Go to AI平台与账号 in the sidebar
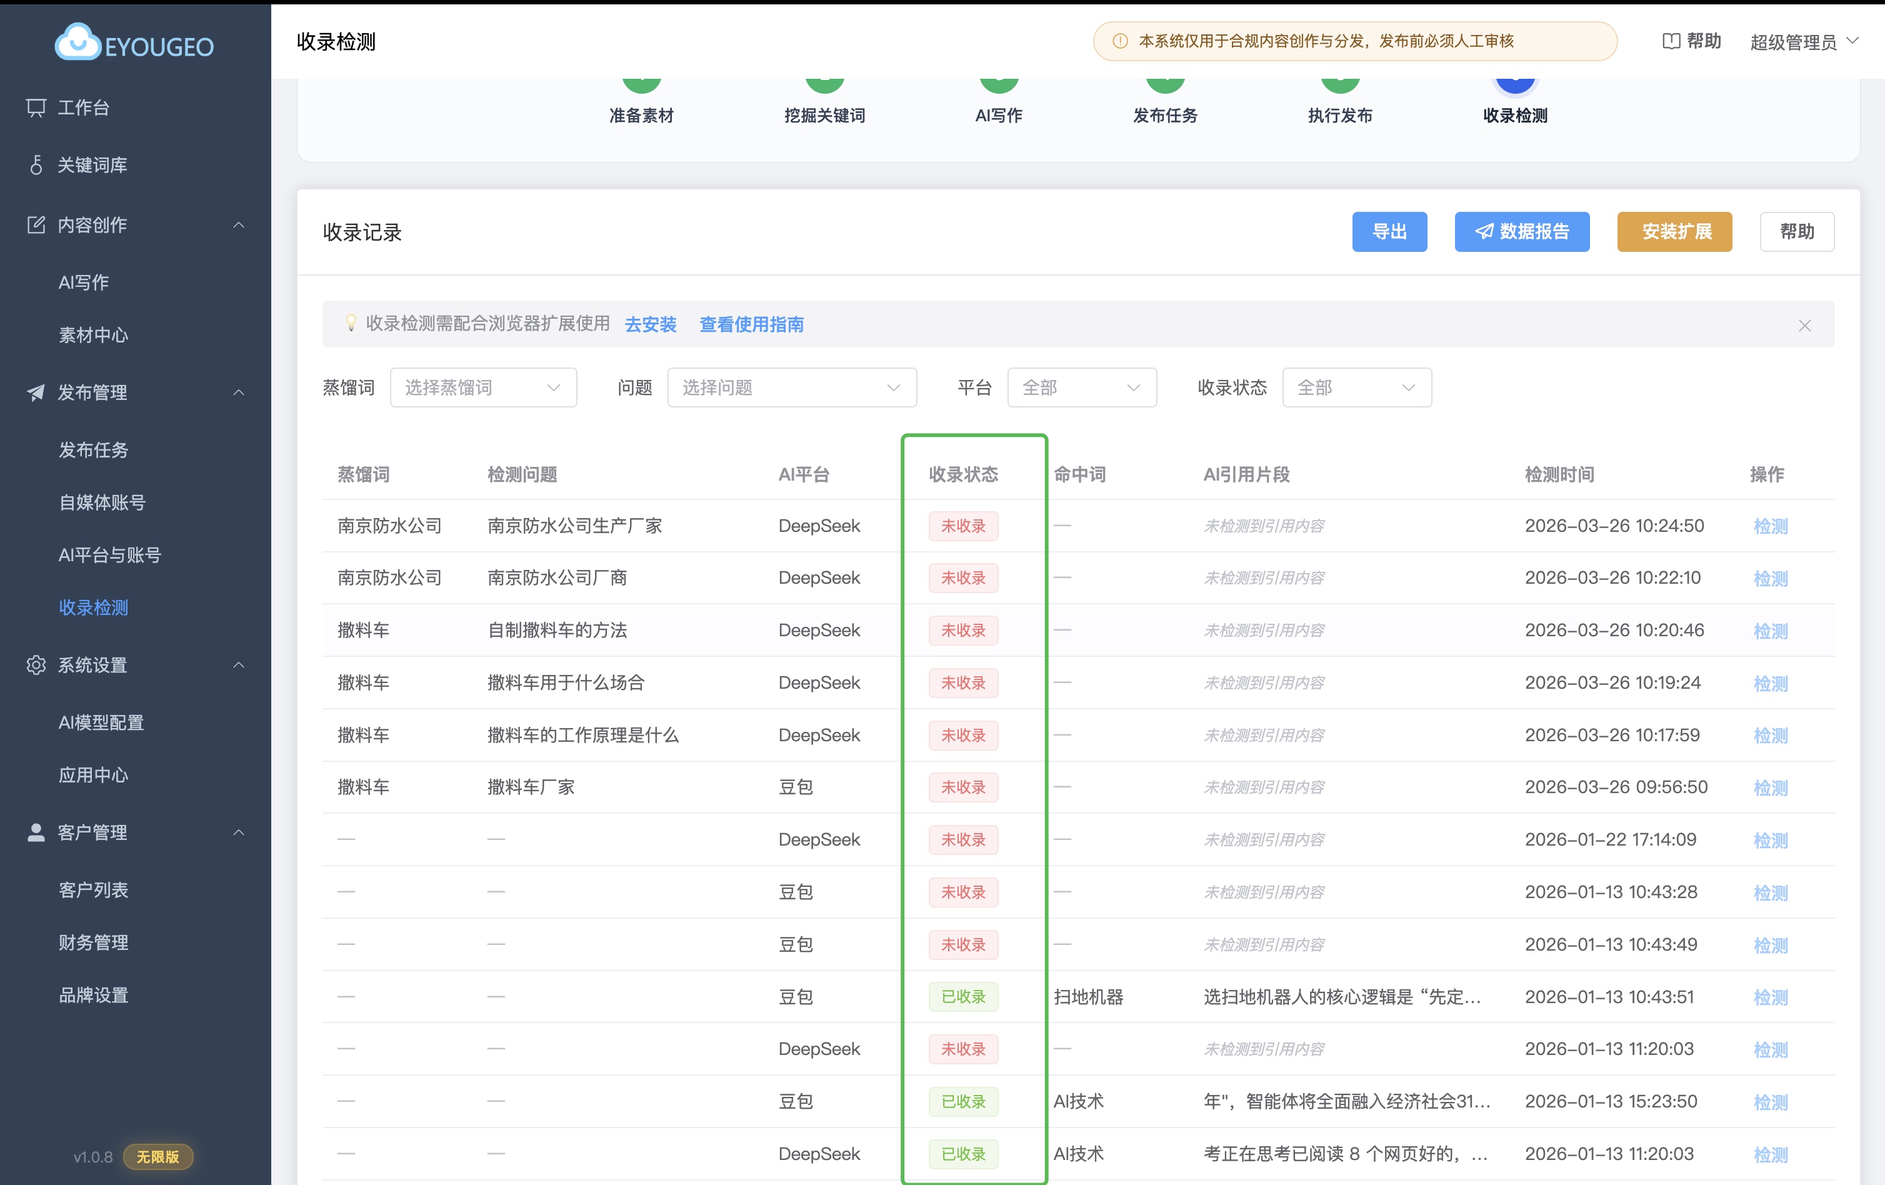The image size is (1885, 1185). click(109, 555)
